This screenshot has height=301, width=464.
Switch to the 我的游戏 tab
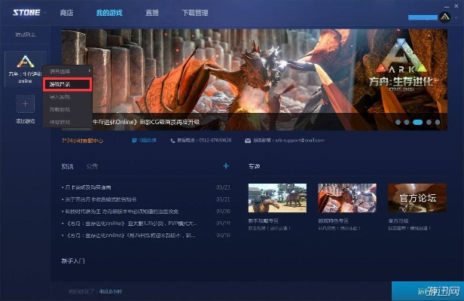point(109,13)
